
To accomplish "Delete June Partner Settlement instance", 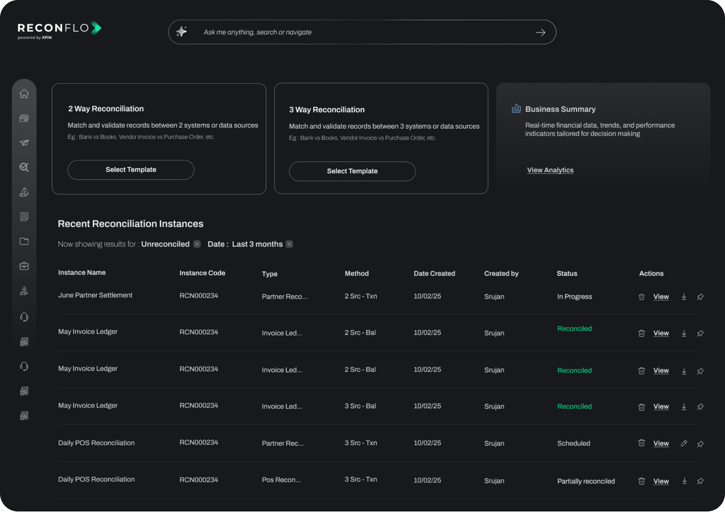I will click(641, 297).
